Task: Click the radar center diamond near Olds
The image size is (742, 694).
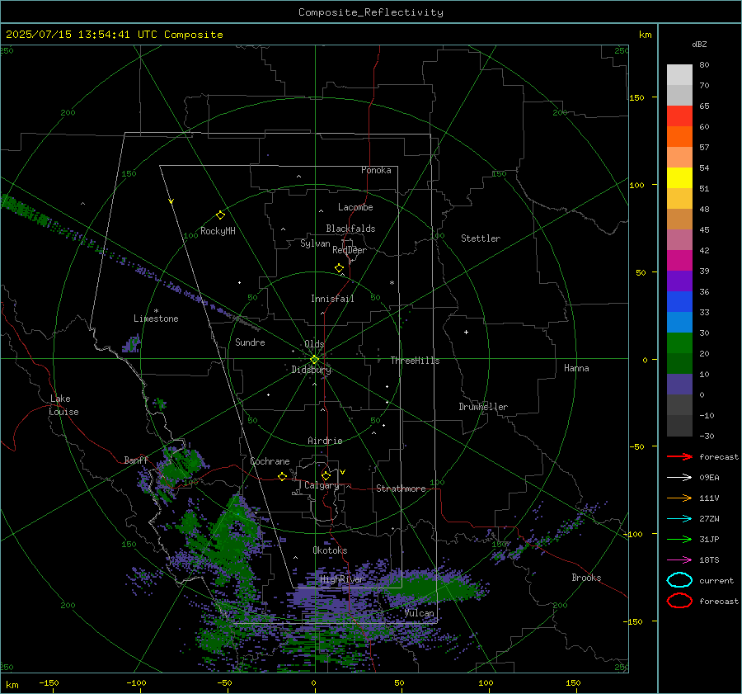Action: point(314,359)
